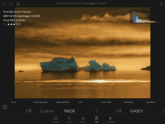
Task: Open the cloud sync status icon
Action: [x=11, y=4]
